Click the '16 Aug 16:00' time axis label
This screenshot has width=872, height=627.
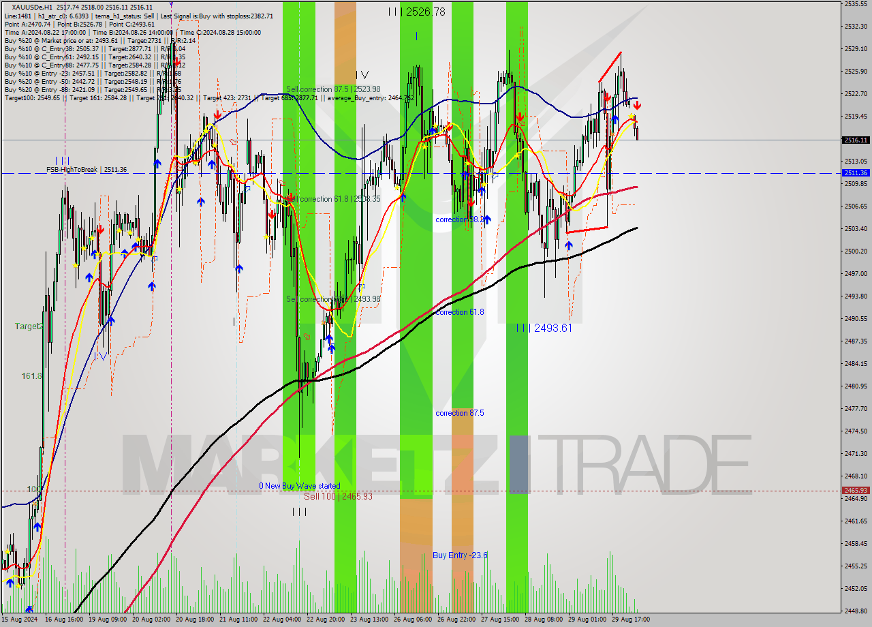(63, 620)
